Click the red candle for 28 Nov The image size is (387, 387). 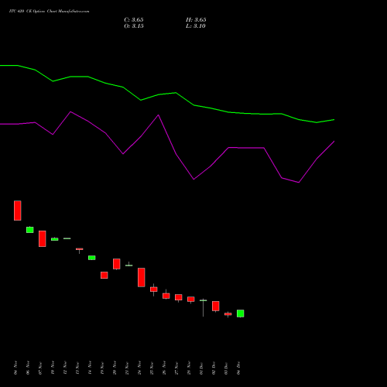191,299
